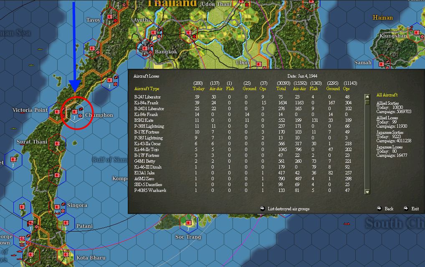Click the Samah base flag icon
Image resolution: width=425 pixels, height=267 pixels.
(x=382, y=64)
